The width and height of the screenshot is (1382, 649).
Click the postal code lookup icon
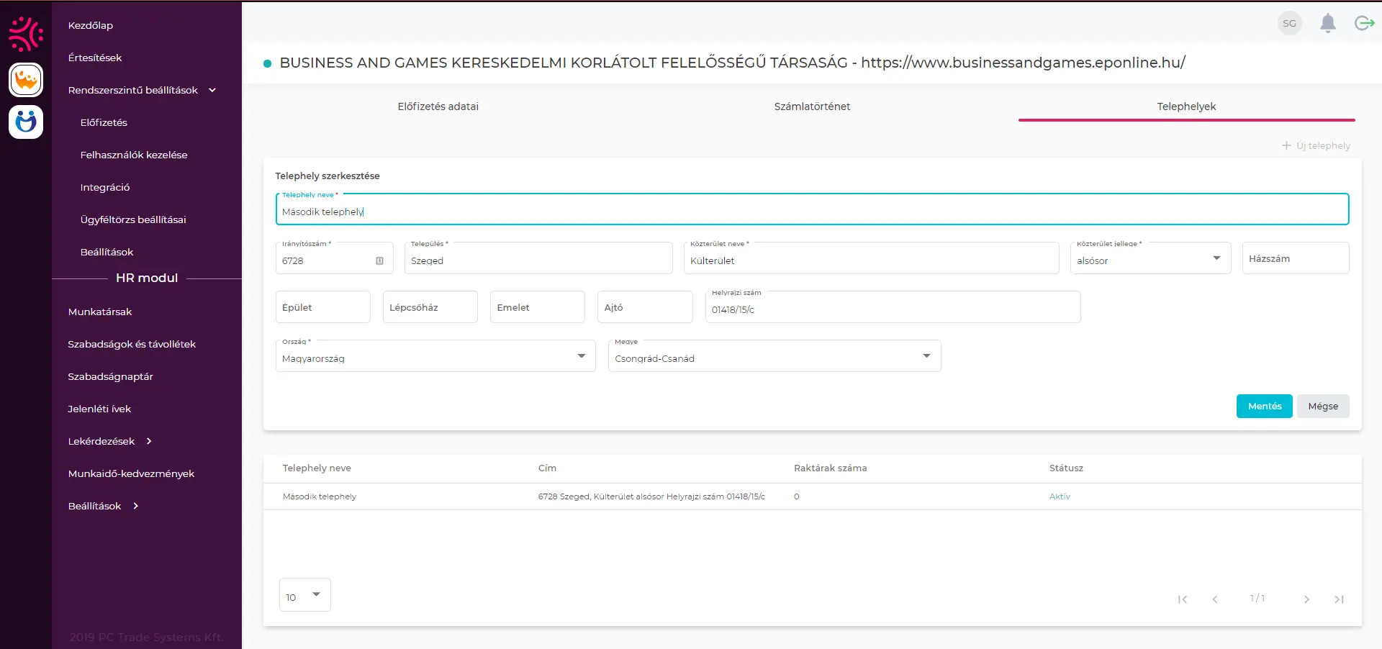pos(379,260)
